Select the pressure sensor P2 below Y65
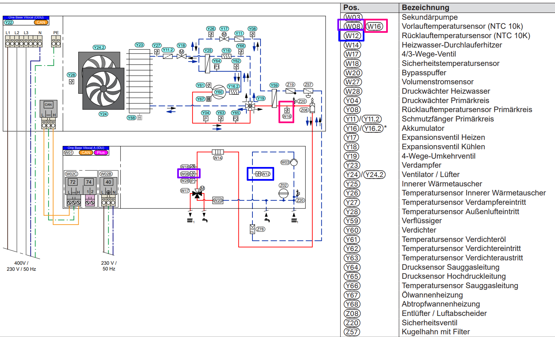 236,119
